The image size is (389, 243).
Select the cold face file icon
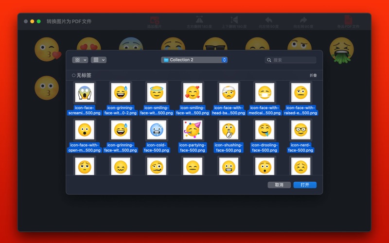click(157, 130)
